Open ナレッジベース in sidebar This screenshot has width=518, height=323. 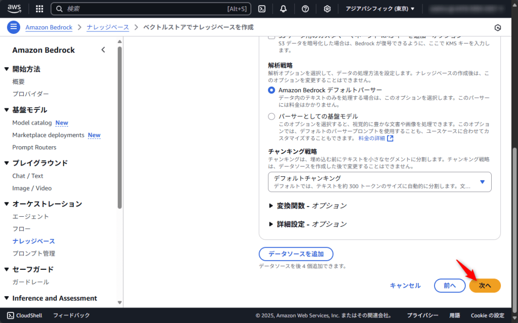34,241
